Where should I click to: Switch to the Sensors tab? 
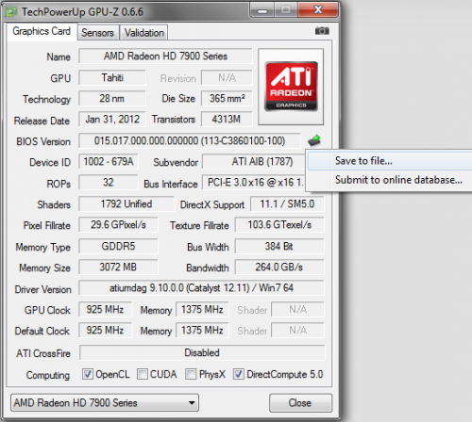97,33
